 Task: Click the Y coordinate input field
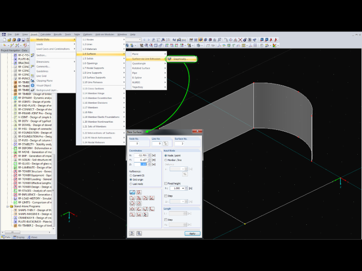coord(141,160)
